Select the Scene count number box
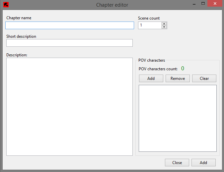 pos(150,26)
